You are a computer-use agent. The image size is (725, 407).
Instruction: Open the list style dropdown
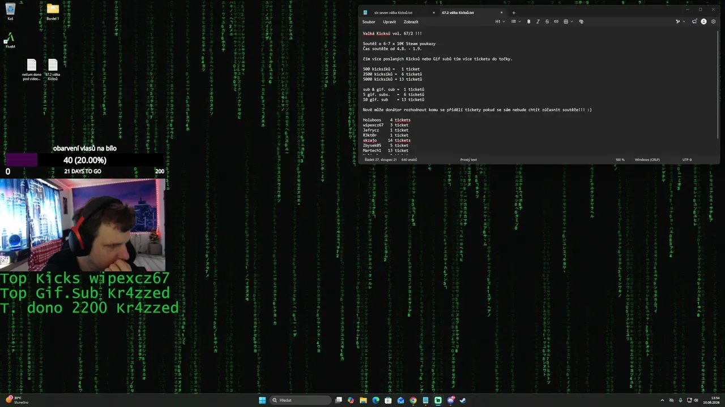click(x=515, y=21)
